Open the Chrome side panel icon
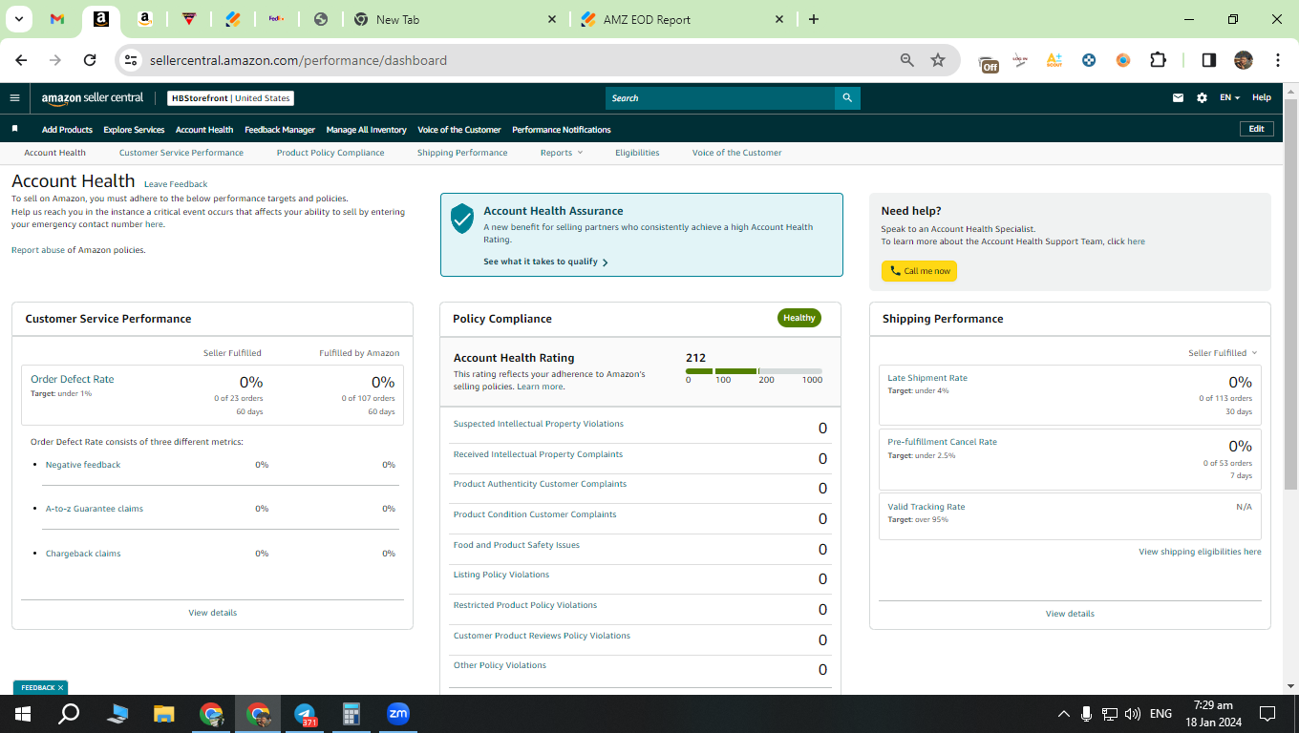The image size is (1299, 733). pos(1209,60)
